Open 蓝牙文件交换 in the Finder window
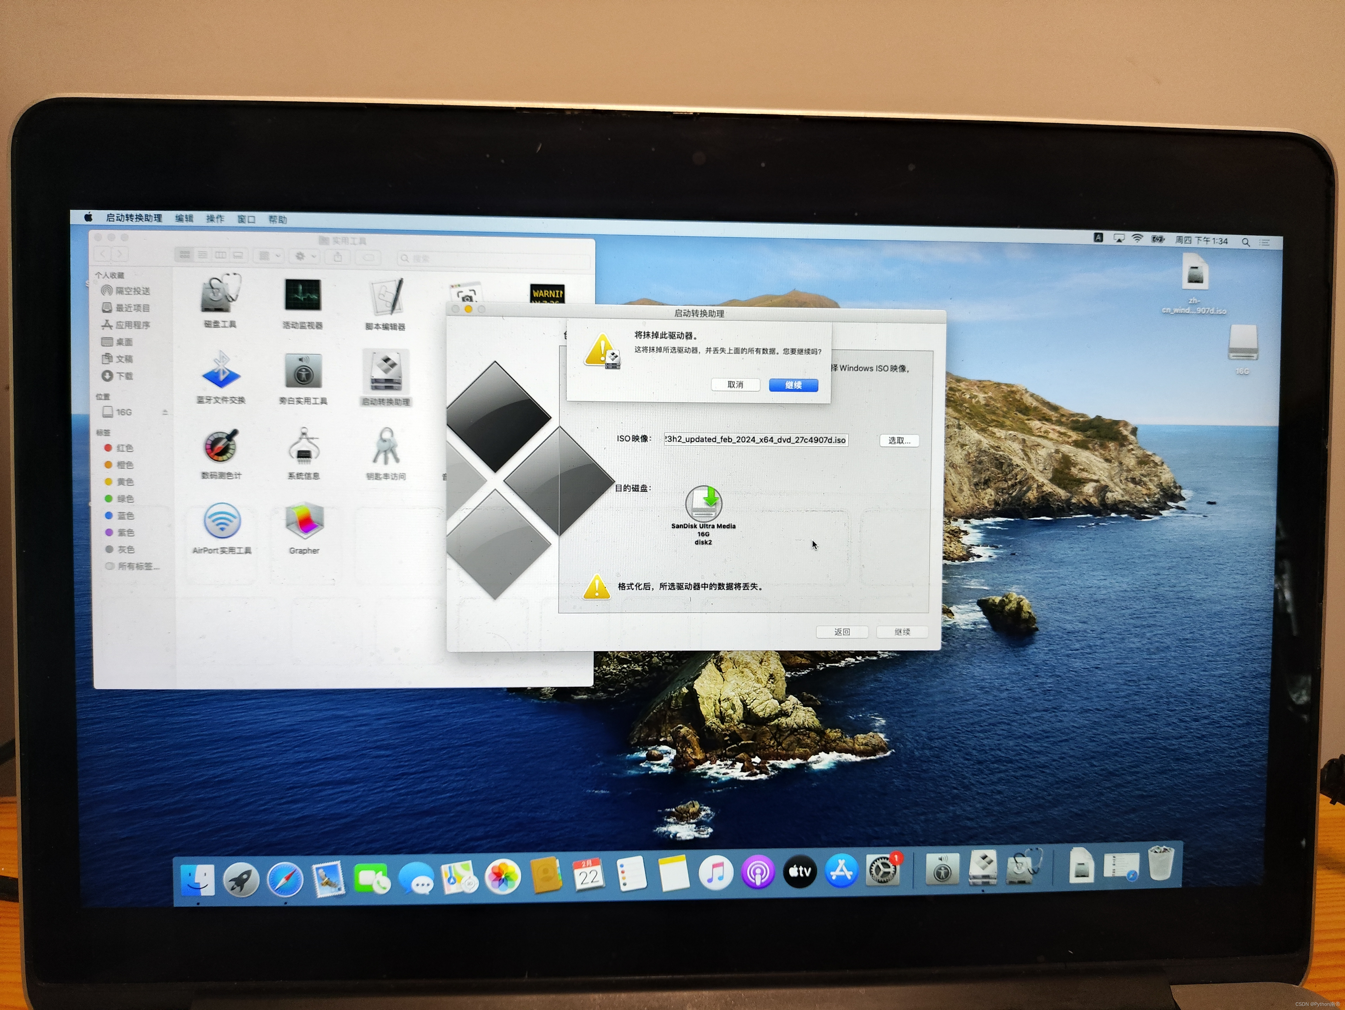1345x1010 pixels. 221,377
